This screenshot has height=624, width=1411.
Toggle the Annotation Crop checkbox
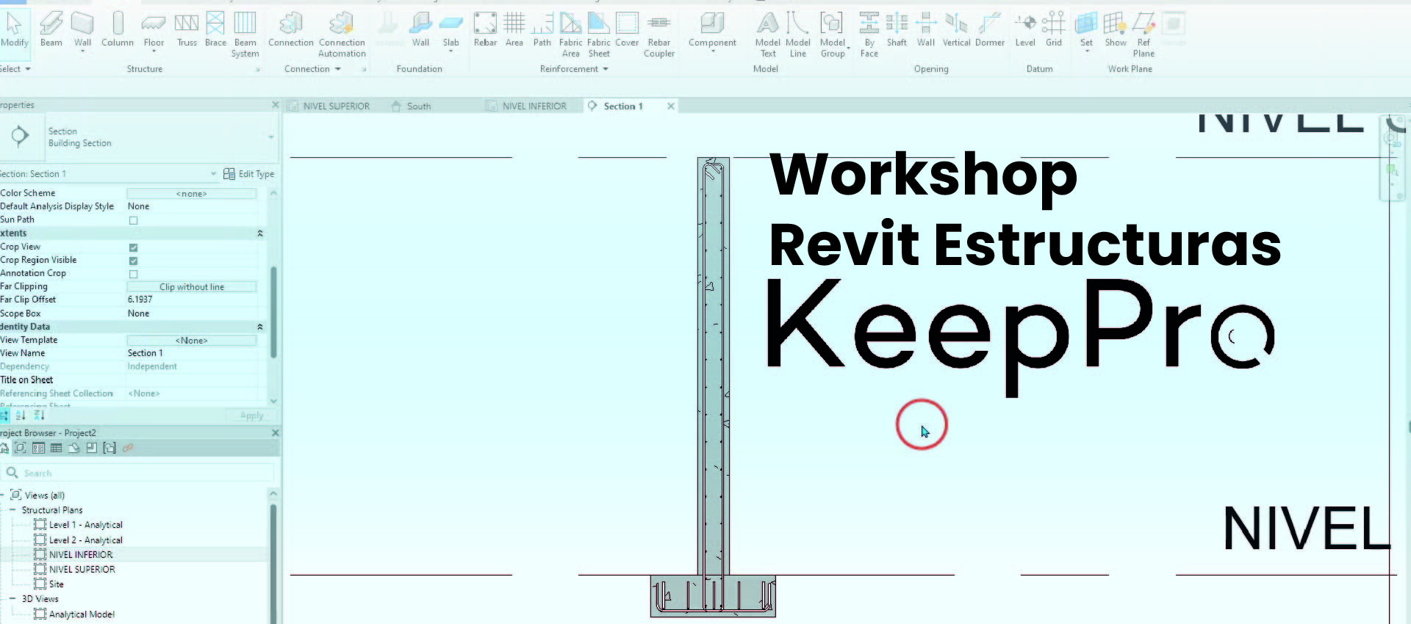(x=133, y=274)
